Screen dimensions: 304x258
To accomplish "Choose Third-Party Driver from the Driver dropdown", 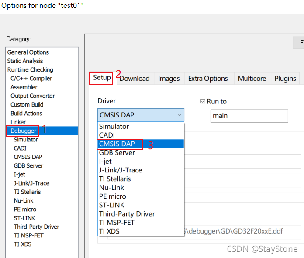I will click(x=141, y=214).
